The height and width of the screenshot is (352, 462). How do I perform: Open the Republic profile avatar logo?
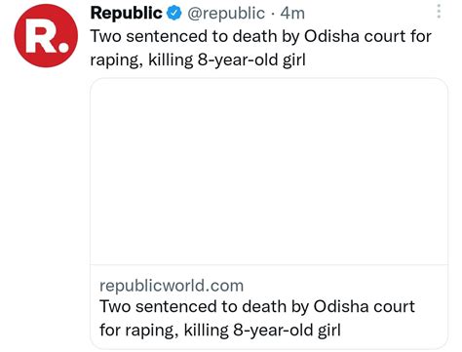click(46, 36)
